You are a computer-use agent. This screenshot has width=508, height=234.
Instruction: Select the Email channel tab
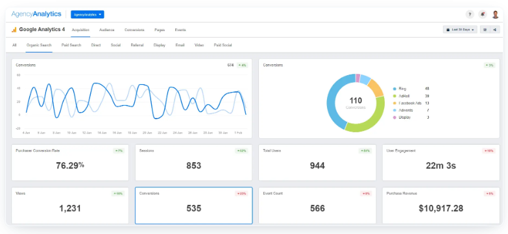tap(180, 45)
